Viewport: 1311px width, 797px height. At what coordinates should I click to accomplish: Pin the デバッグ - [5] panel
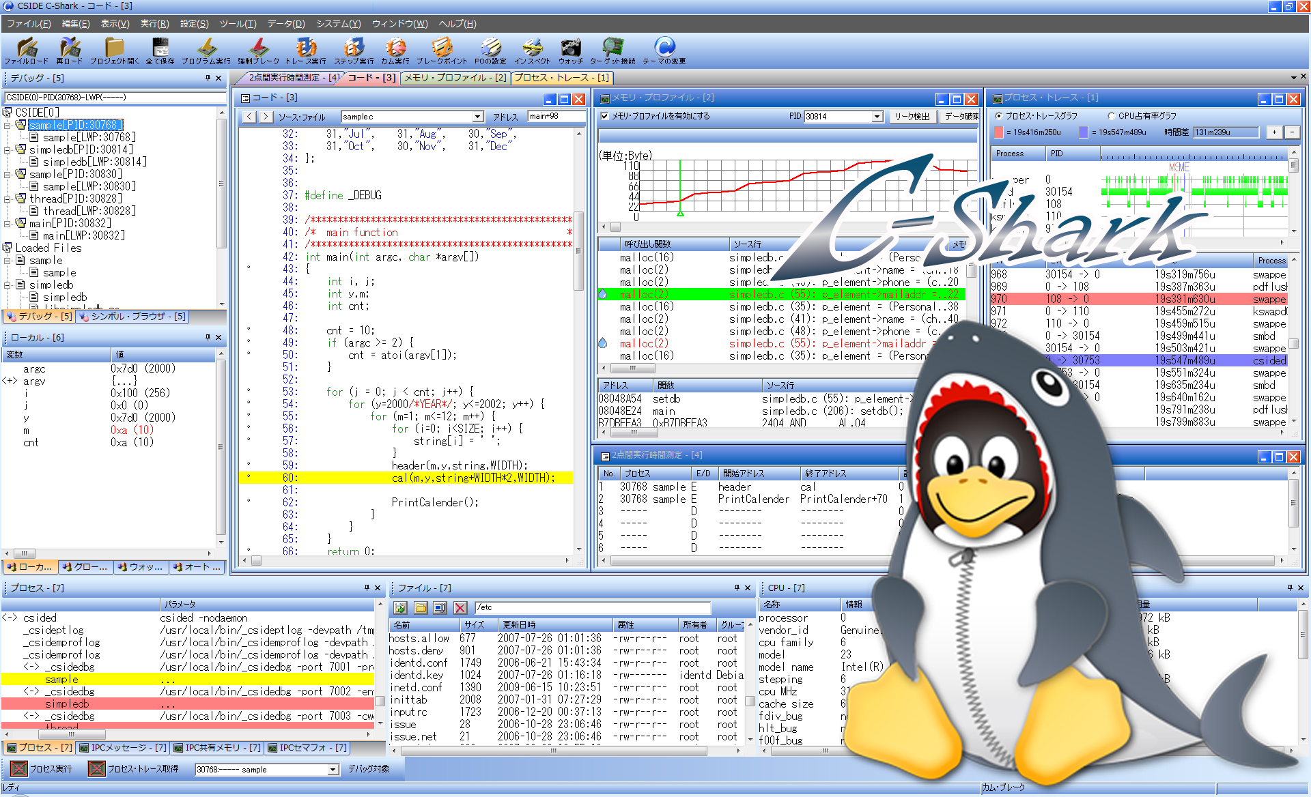point(208,78)
